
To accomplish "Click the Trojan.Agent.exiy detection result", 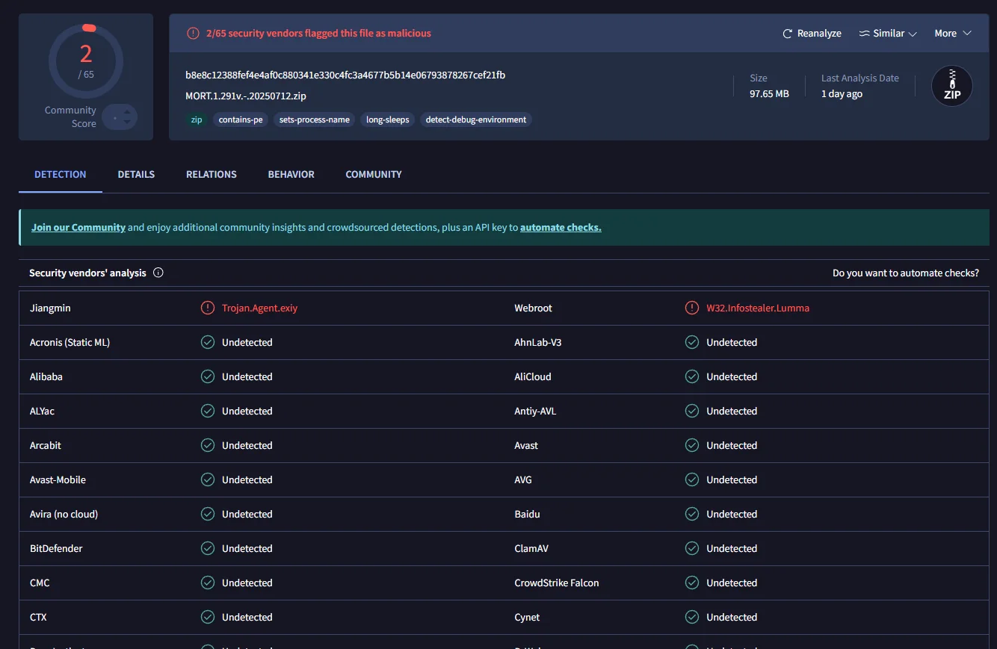I will coord(259,308).
